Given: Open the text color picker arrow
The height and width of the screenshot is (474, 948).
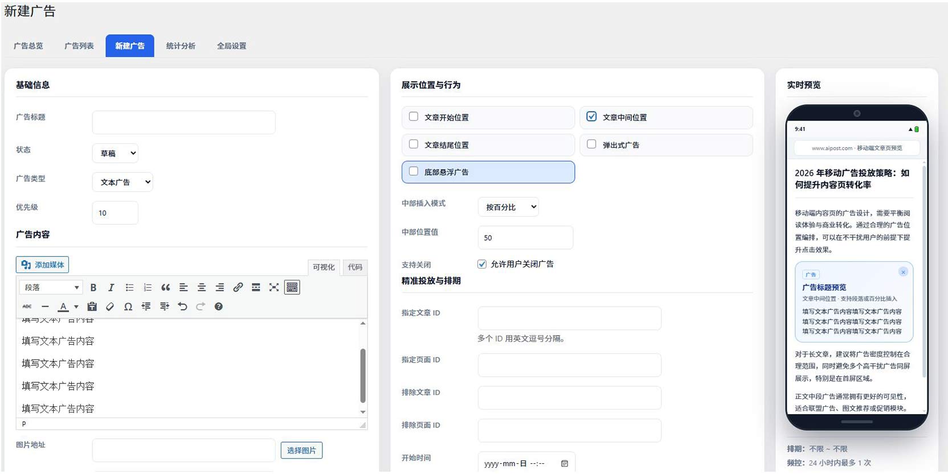Looking at the screenshot, I should [x=76, y=307].
